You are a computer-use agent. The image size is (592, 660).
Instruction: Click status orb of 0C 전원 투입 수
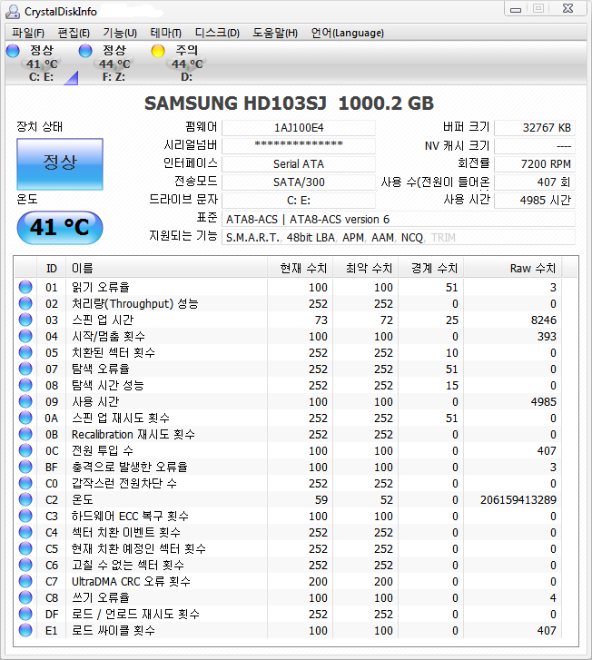(x=25, y=450)
